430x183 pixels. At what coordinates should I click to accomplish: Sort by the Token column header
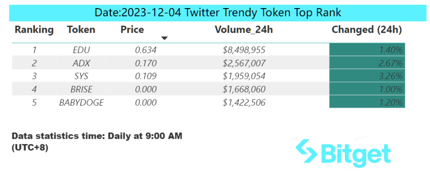[x=81, y=29]
